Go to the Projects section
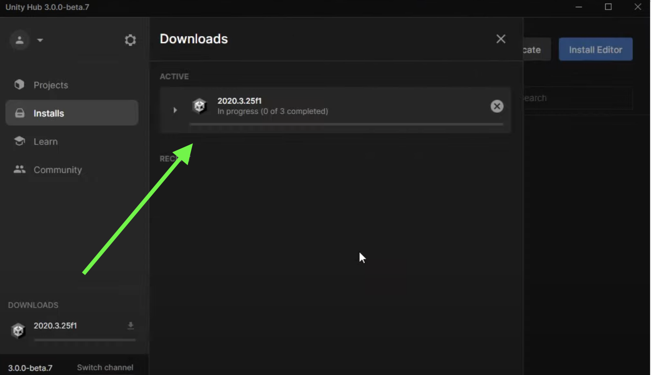Screen dimensions: 651x375 point(72,85)
